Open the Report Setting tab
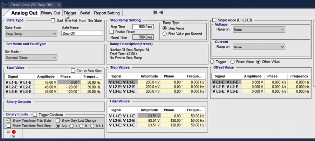 click(x=108, y=13)
